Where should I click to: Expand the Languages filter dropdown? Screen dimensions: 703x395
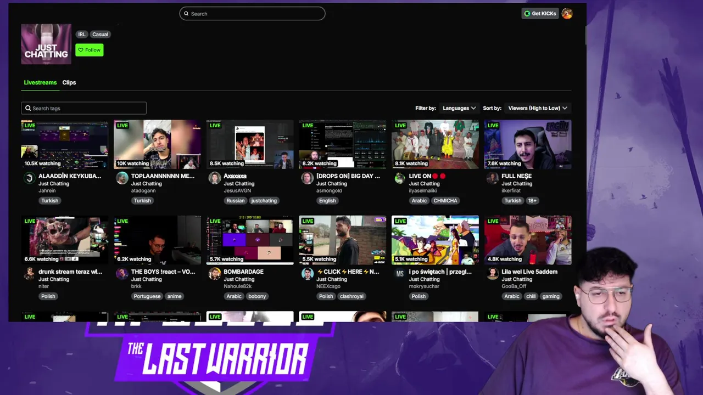pos(459,108)
